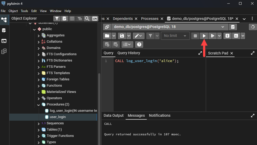Open the Macros list button

tap(127, 44)
